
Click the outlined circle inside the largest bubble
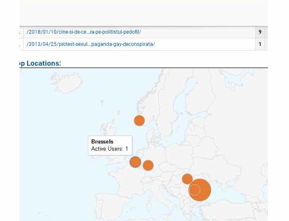(194, 190)
